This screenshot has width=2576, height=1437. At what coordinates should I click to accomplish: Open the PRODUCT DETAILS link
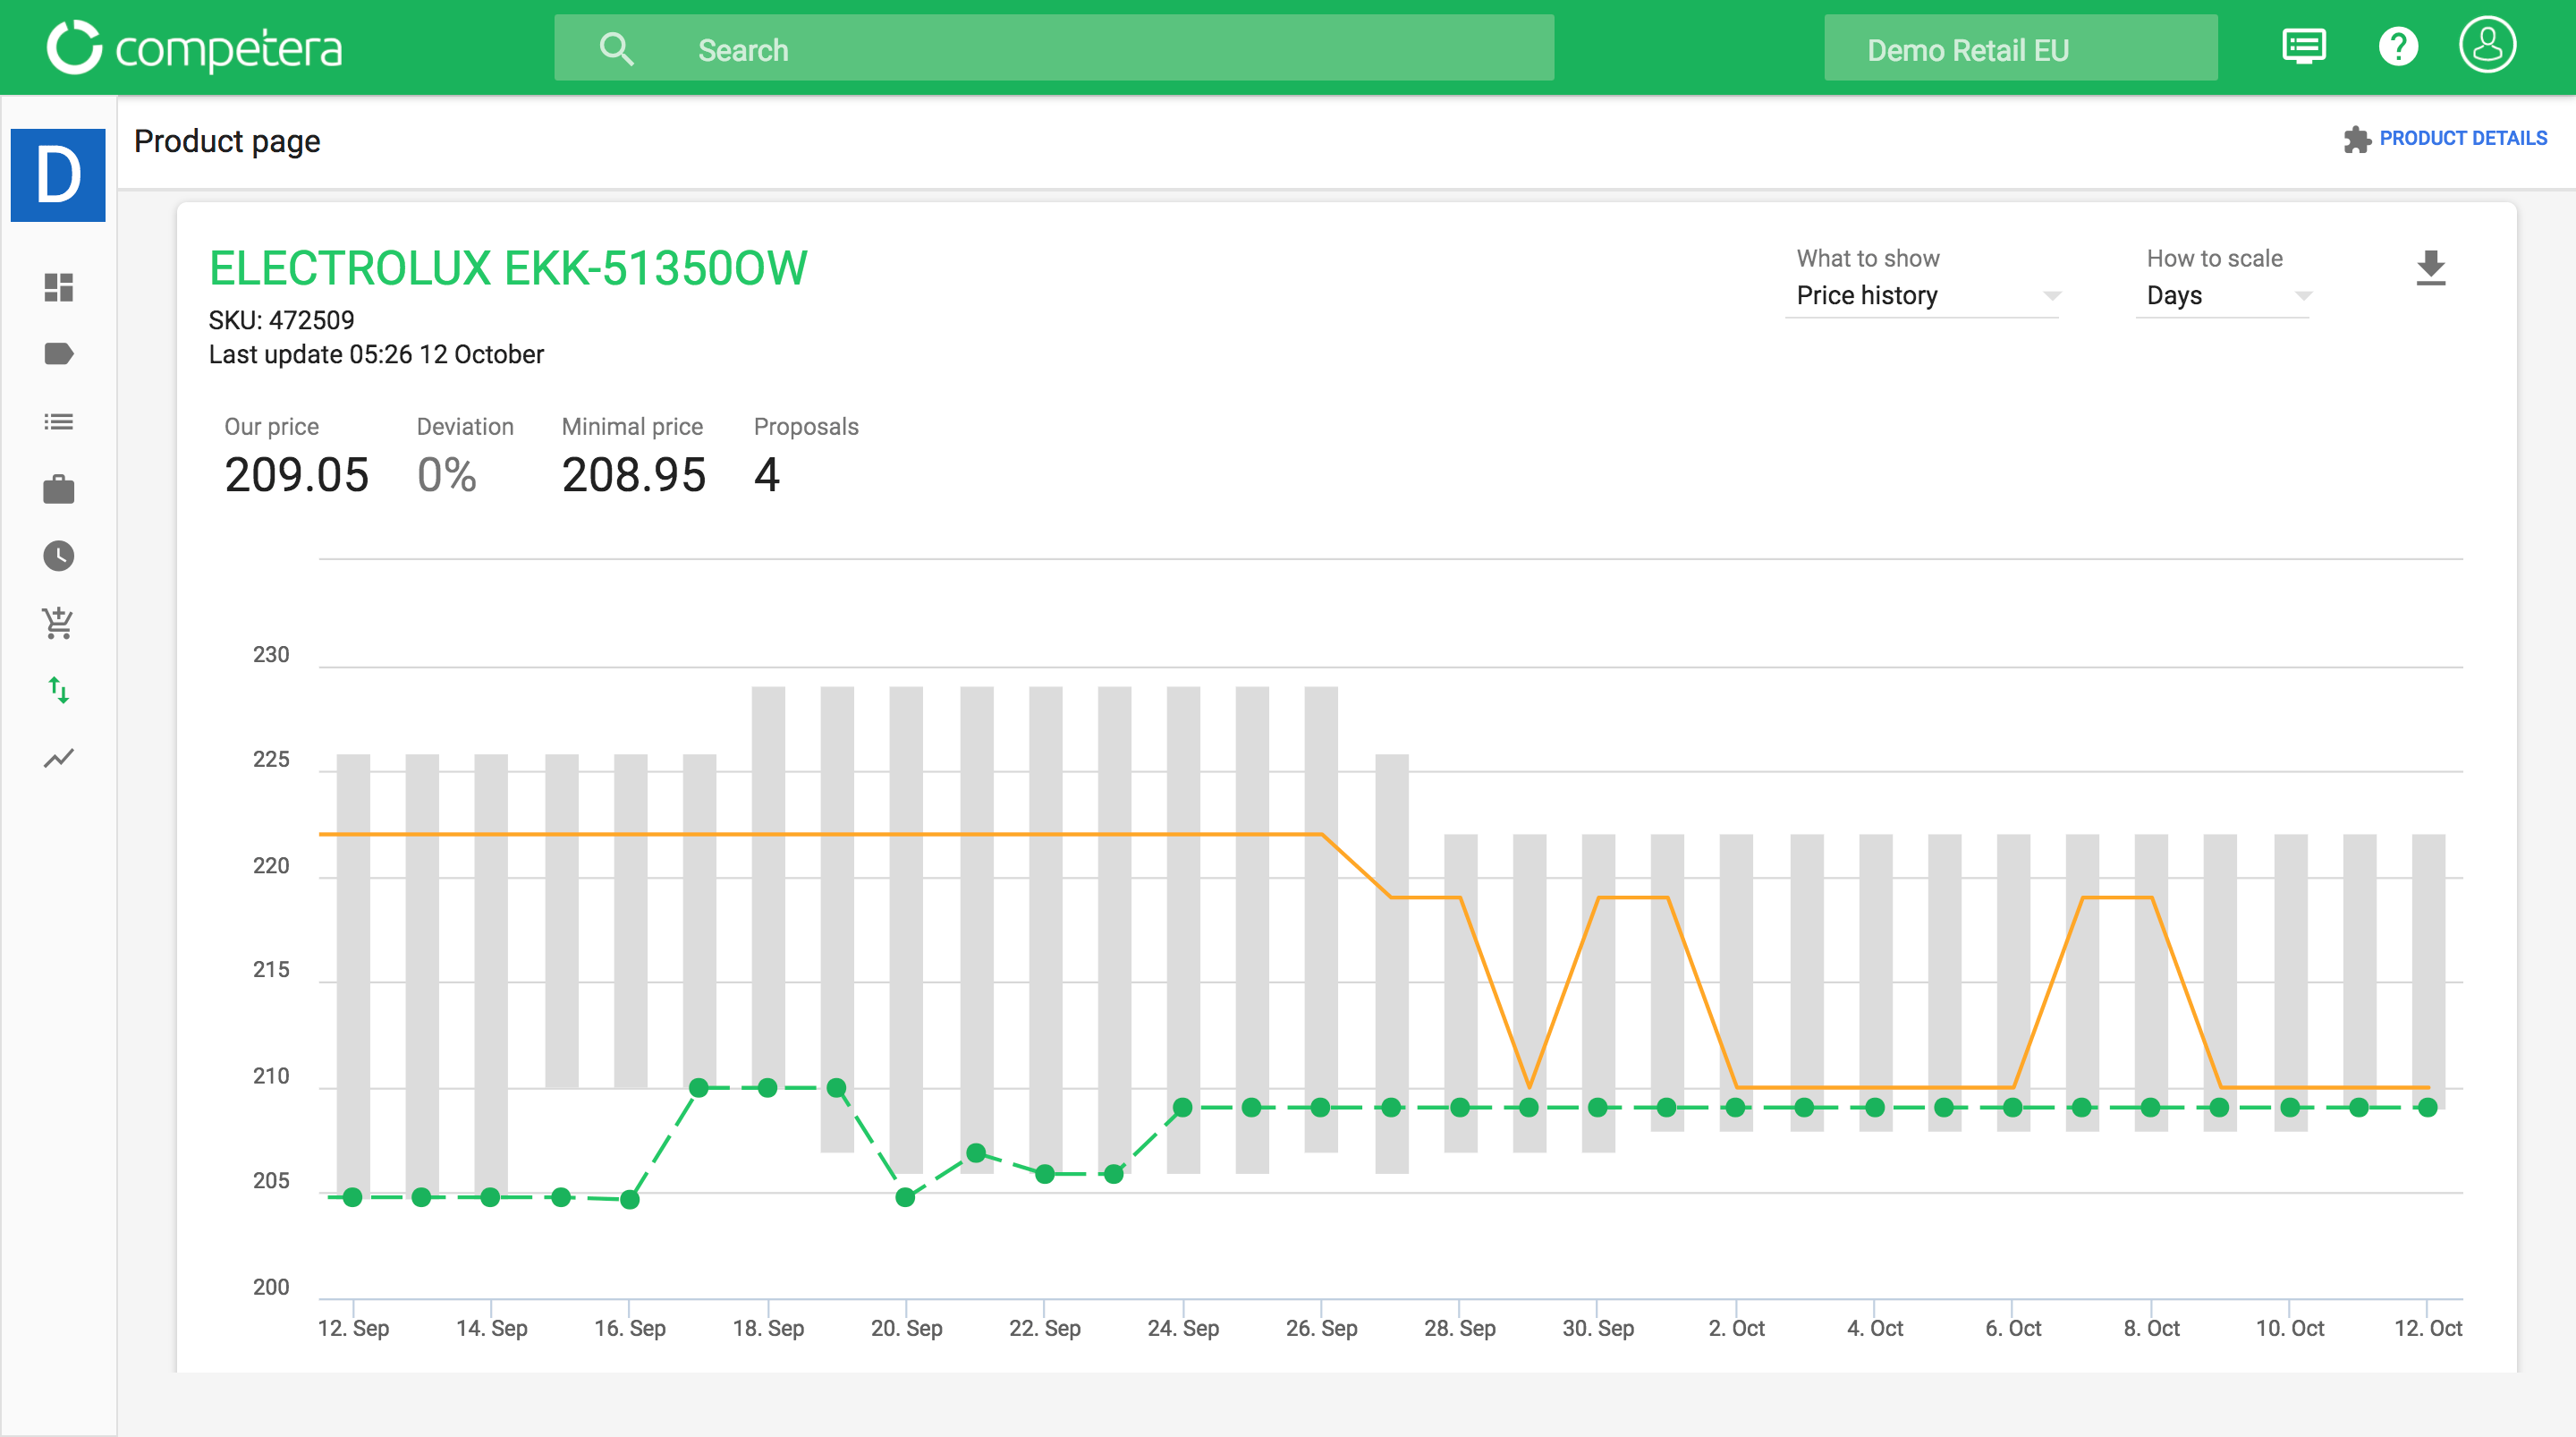2463,138
